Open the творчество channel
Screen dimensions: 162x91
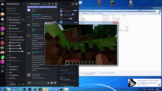pyautogui.click(x=15, y=75)
